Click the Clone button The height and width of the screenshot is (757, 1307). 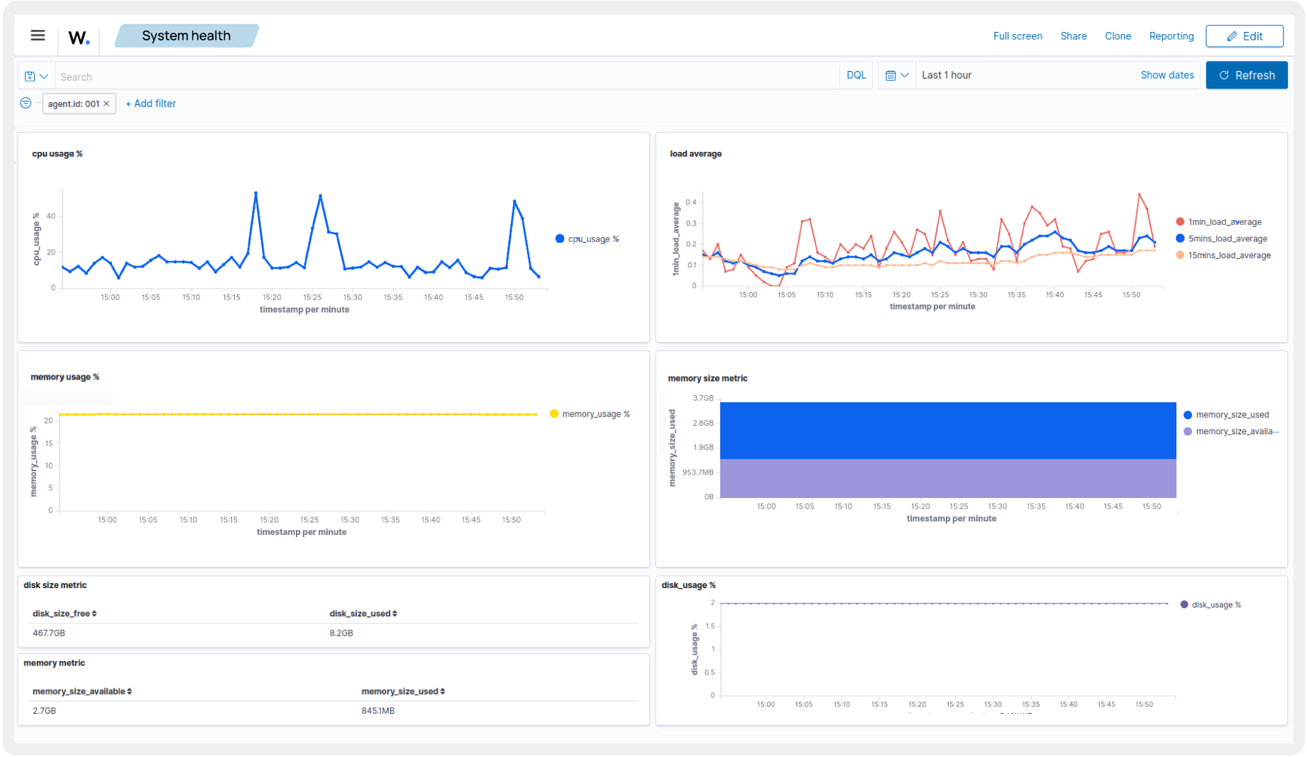[1118, 35]
